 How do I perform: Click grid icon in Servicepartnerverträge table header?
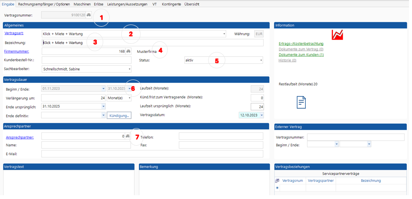point(277,181)
